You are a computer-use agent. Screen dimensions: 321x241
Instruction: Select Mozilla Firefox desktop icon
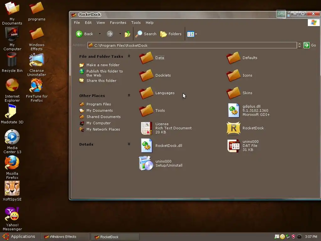[12, 163]
